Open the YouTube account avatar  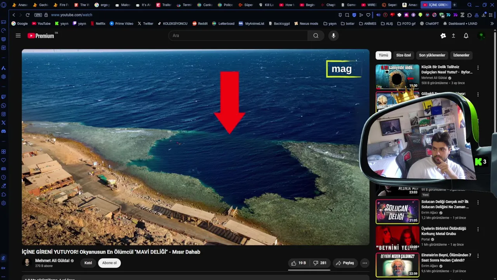click(x=481, y=35)
